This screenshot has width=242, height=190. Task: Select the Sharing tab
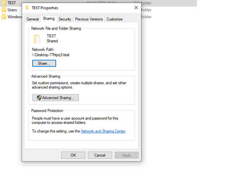coord(49,19)
